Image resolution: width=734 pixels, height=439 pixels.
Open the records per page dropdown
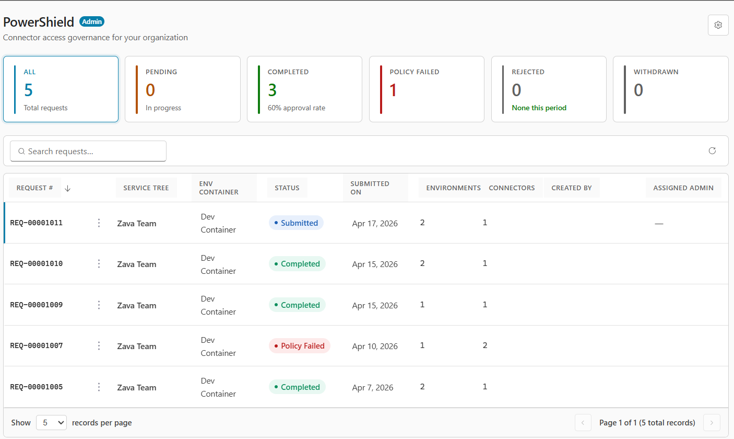(x=51, y=423)
